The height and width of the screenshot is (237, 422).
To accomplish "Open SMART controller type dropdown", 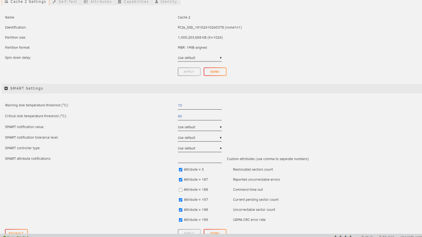I will point(200,148).
